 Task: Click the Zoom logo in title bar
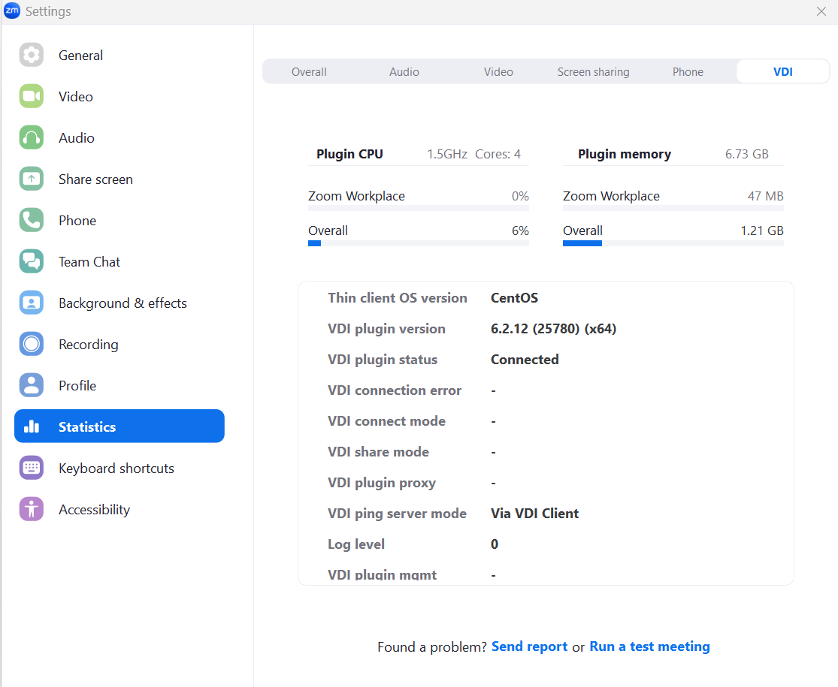tap(12, 11)
